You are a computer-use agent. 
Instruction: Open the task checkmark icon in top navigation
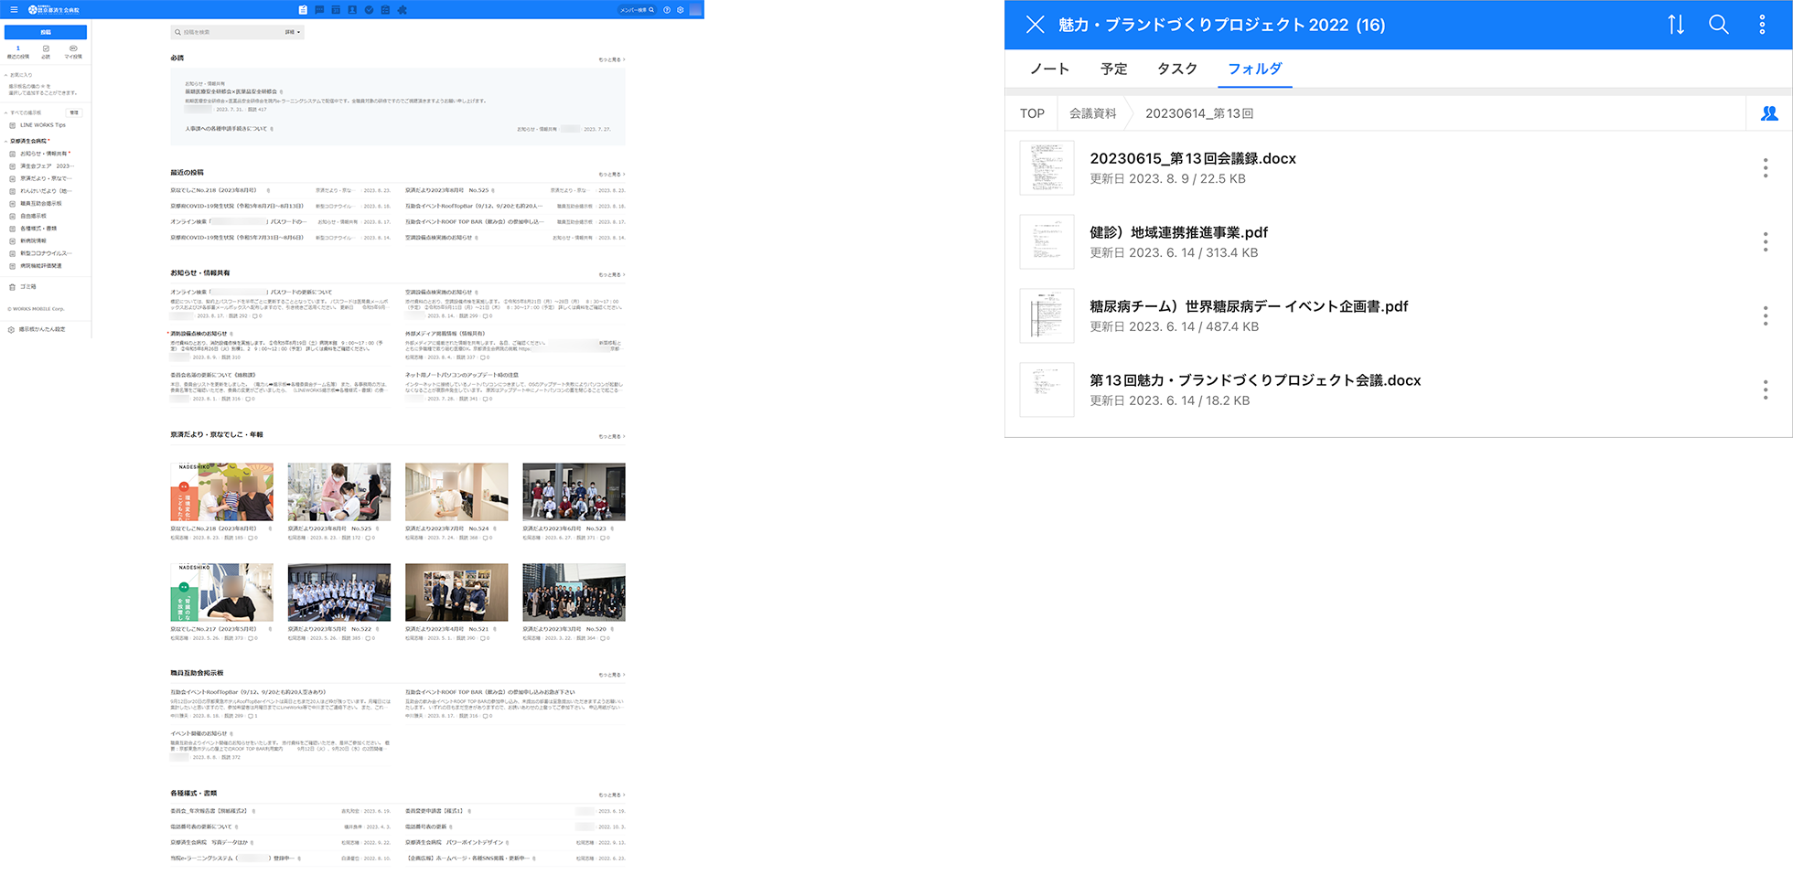click(x=369, y=10)
